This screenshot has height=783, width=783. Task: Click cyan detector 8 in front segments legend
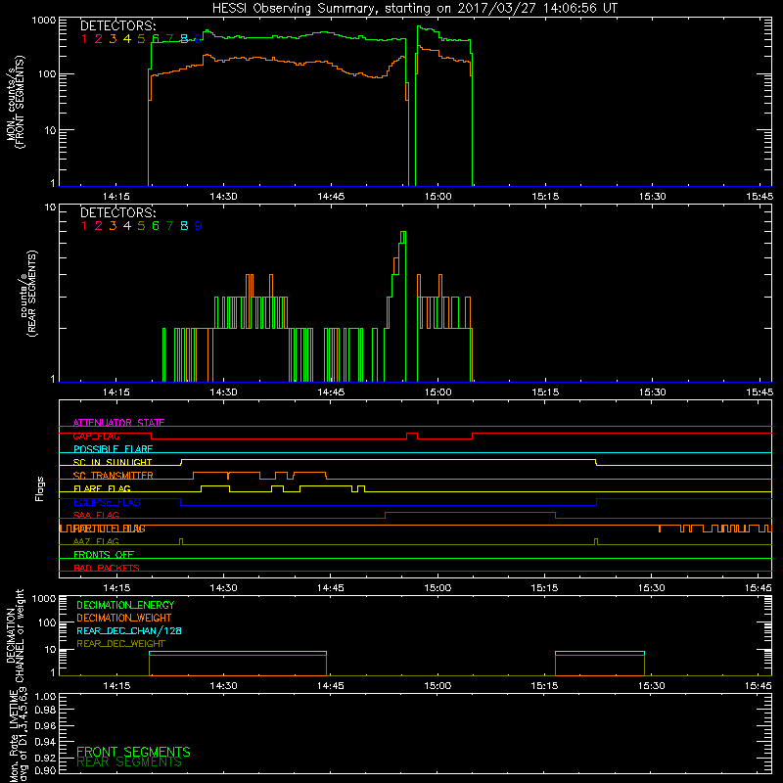coord(184,39)
